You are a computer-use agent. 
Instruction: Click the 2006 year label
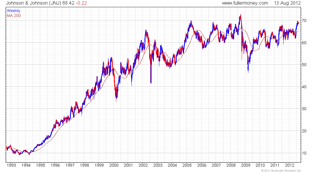(x=201, y=165)
